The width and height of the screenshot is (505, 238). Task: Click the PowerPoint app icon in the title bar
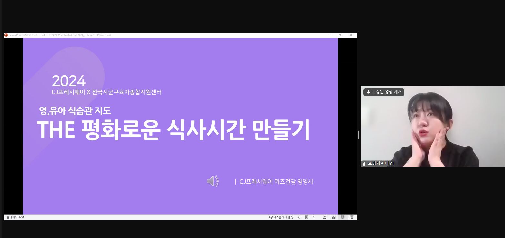[6, 35]
